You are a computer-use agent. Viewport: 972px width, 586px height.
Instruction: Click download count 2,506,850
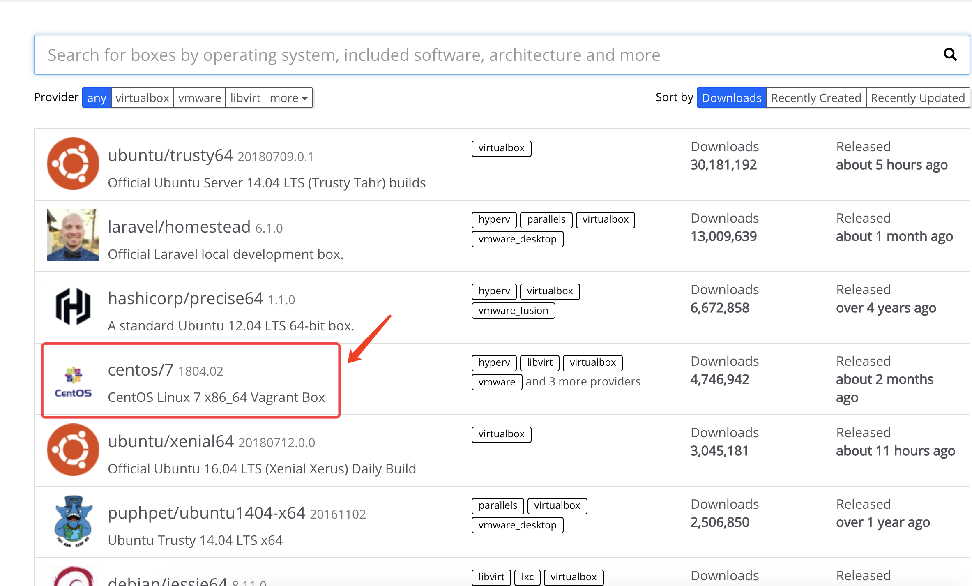coord(720,522)
